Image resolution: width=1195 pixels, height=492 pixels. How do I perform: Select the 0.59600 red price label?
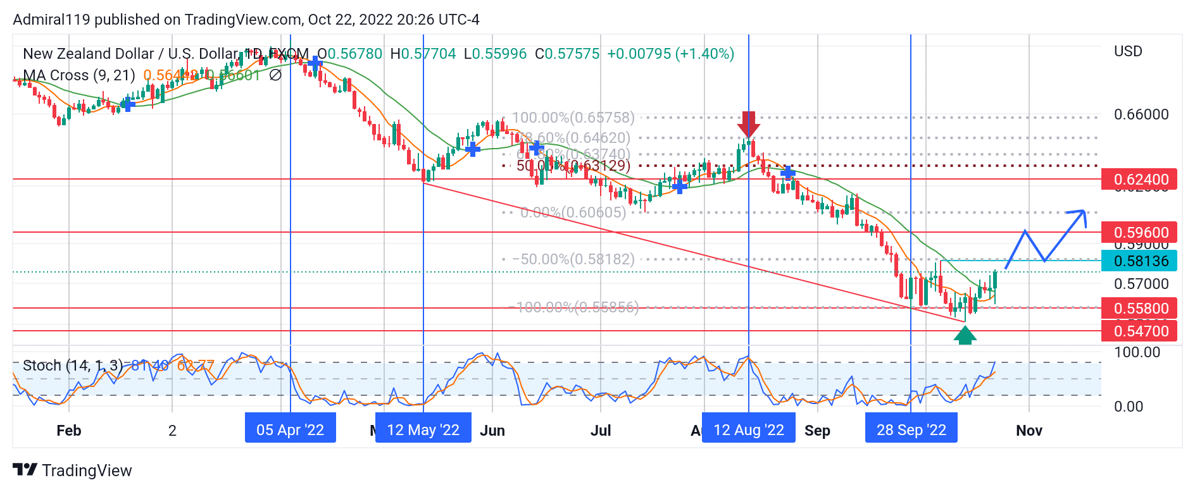click(1139, 232)
